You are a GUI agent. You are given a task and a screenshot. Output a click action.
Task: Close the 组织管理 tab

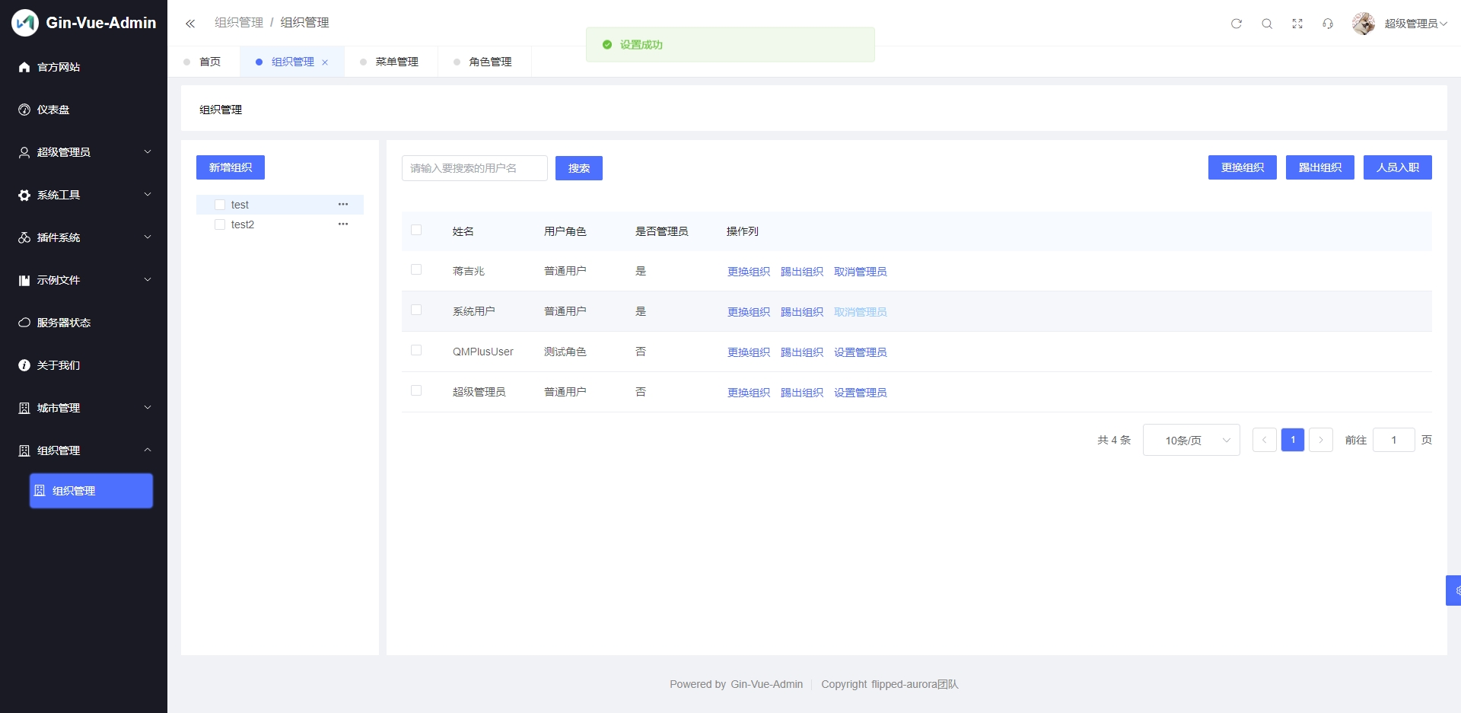325,62
